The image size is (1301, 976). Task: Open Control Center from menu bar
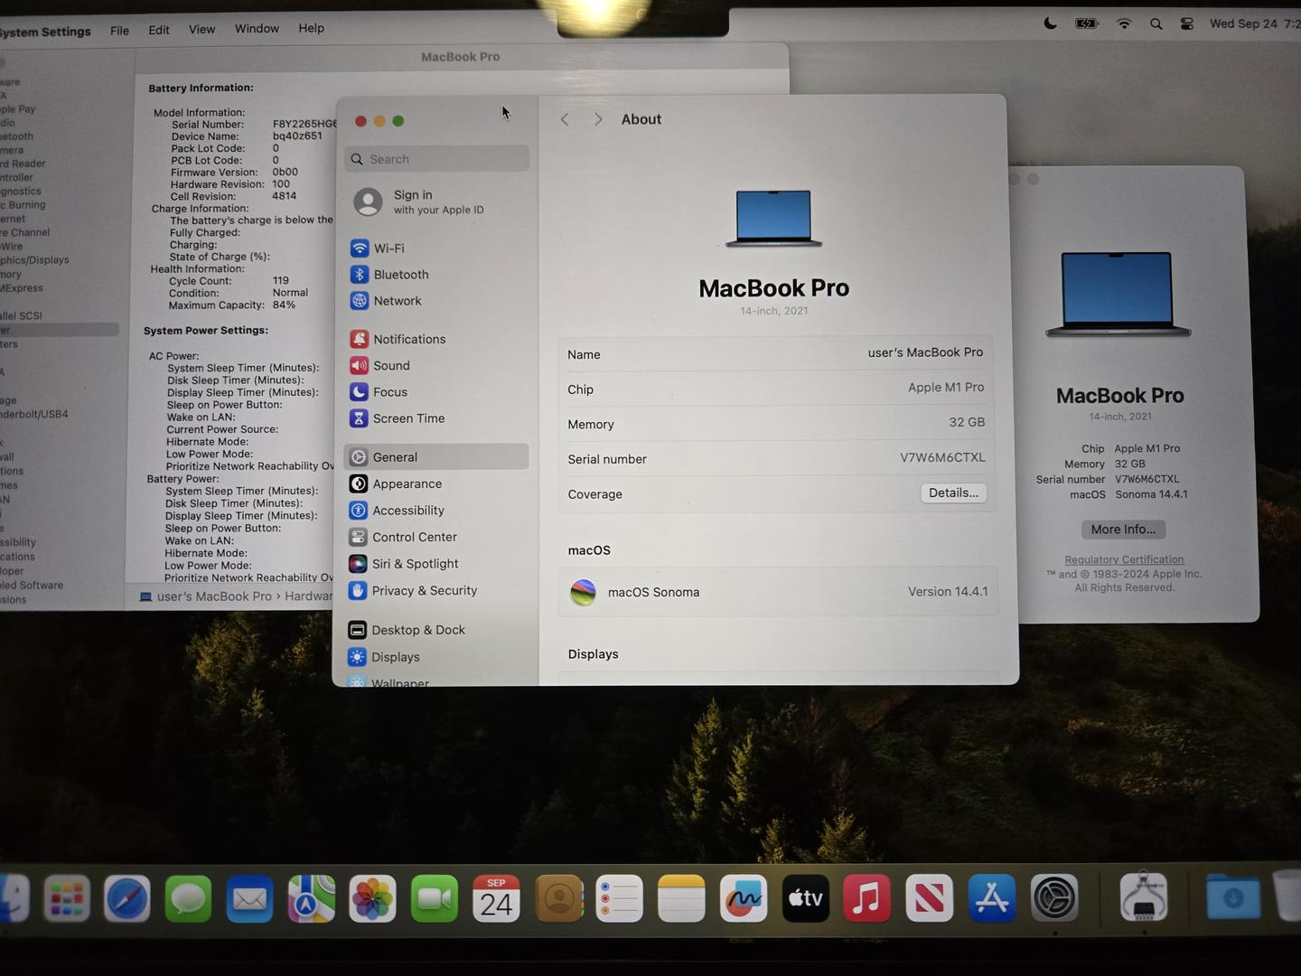point(1187,24)
